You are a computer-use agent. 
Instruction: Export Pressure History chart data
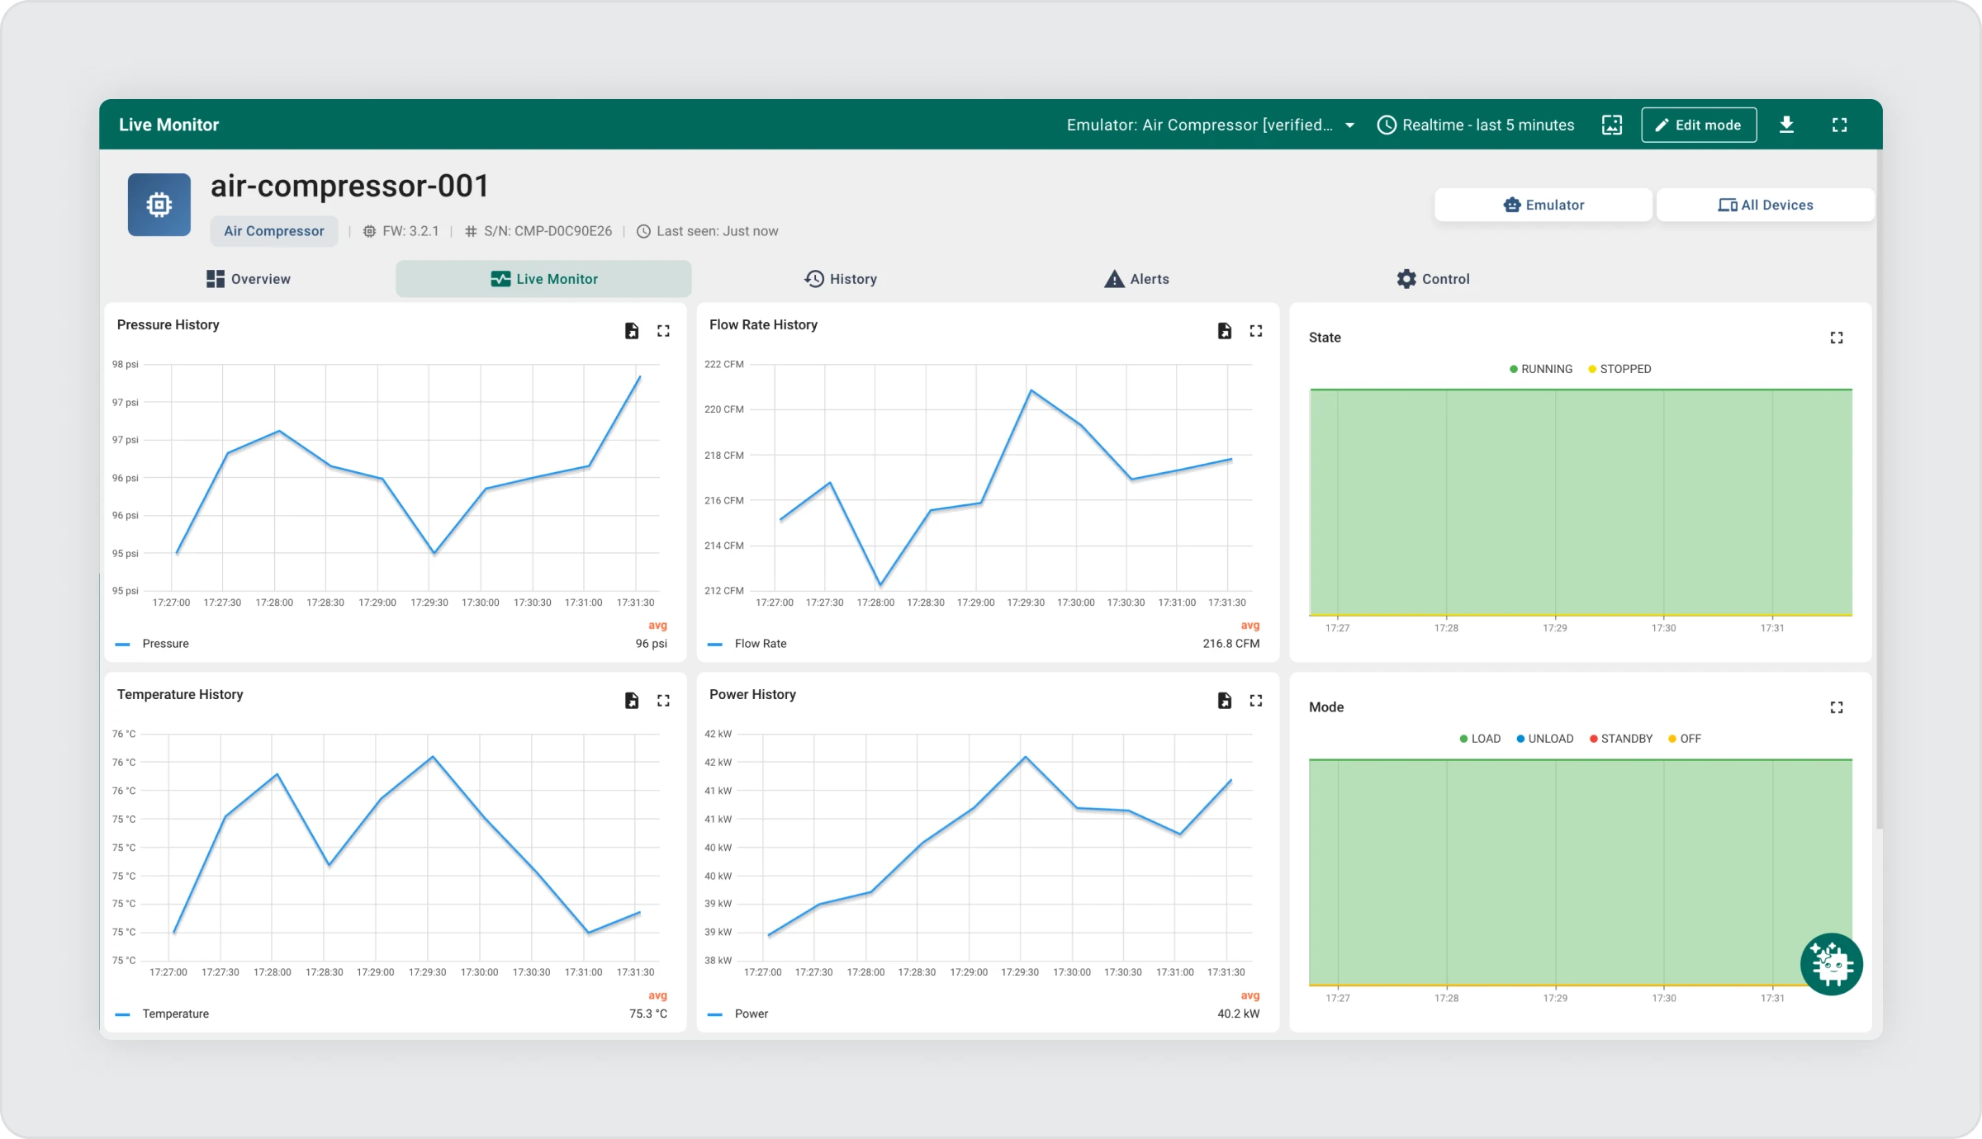point(632,331)
